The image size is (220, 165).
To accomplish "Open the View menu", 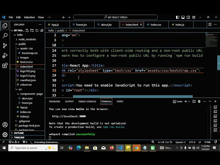I will pos(41,17).
